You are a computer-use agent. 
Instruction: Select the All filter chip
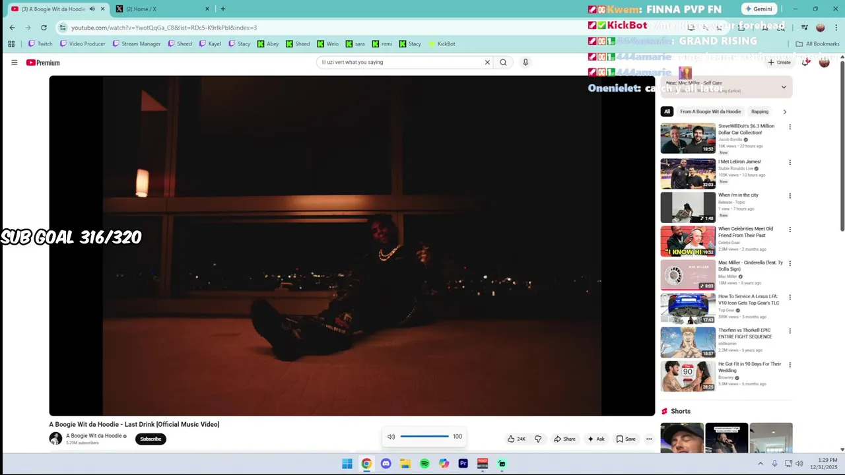pyautogui.click(x=667, y=111)
